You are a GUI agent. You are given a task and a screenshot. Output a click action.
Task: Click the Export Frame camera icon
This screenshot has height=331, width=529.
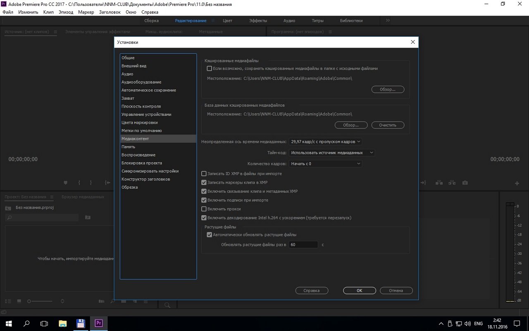(465, 183)
